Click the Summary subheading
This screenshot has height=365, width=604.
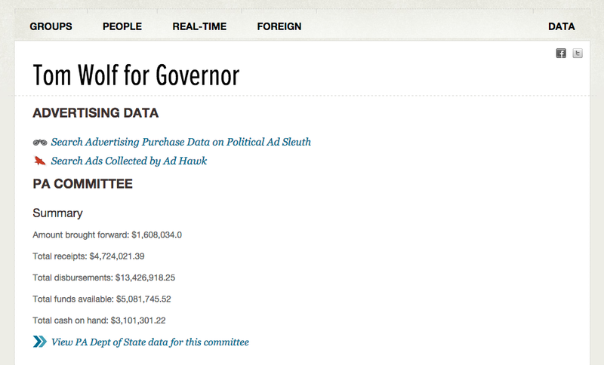coord(58,213)
